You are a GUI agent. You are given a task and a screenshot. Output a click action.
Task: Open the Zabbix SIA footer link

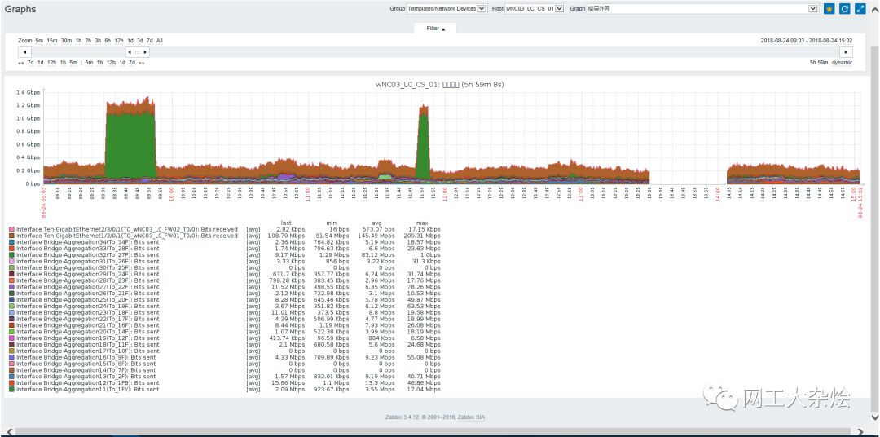(472, 417)
